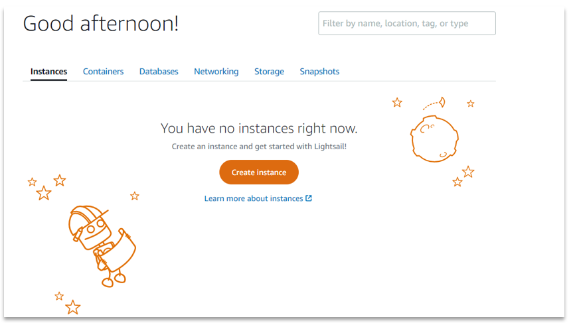Switch to the Snapshots tab
Screen dimensions: 573x323
[319, 72]
